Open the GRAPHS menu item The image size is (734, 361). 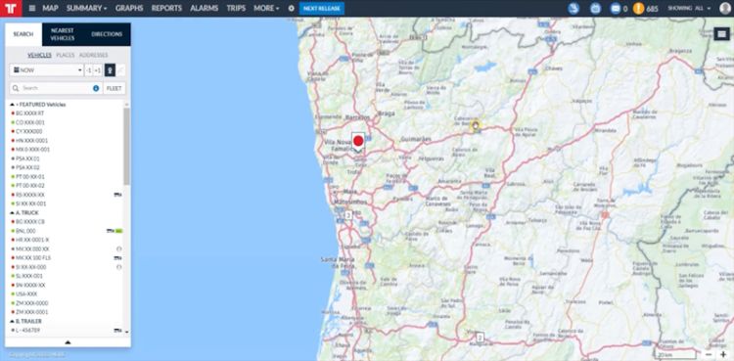tap(129, 9)
